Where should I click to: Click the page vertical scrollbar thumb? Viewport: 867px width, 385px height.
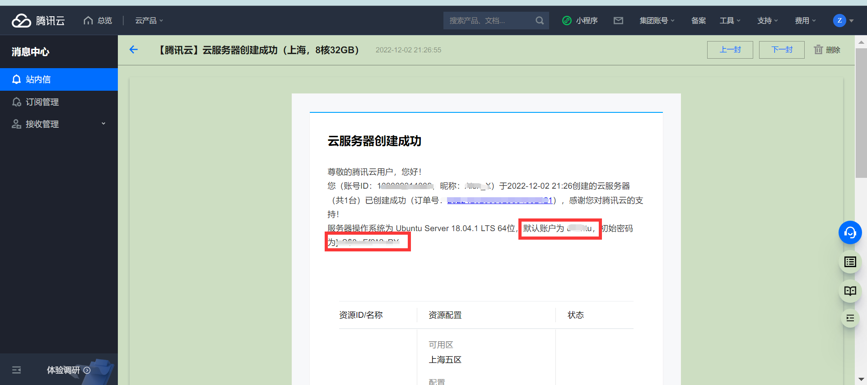coord(861,113)
